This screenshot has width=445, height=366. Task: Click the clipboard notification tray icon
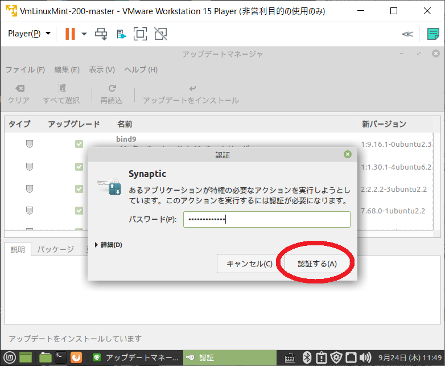point(322,358)
